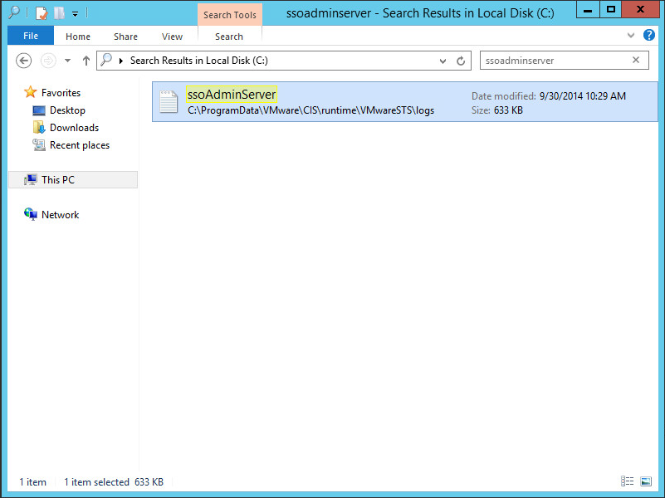The width and height of the screenshot is (665, 498).
Task: Open Recent places in the navigation pane
Action: tap(80, 145)
